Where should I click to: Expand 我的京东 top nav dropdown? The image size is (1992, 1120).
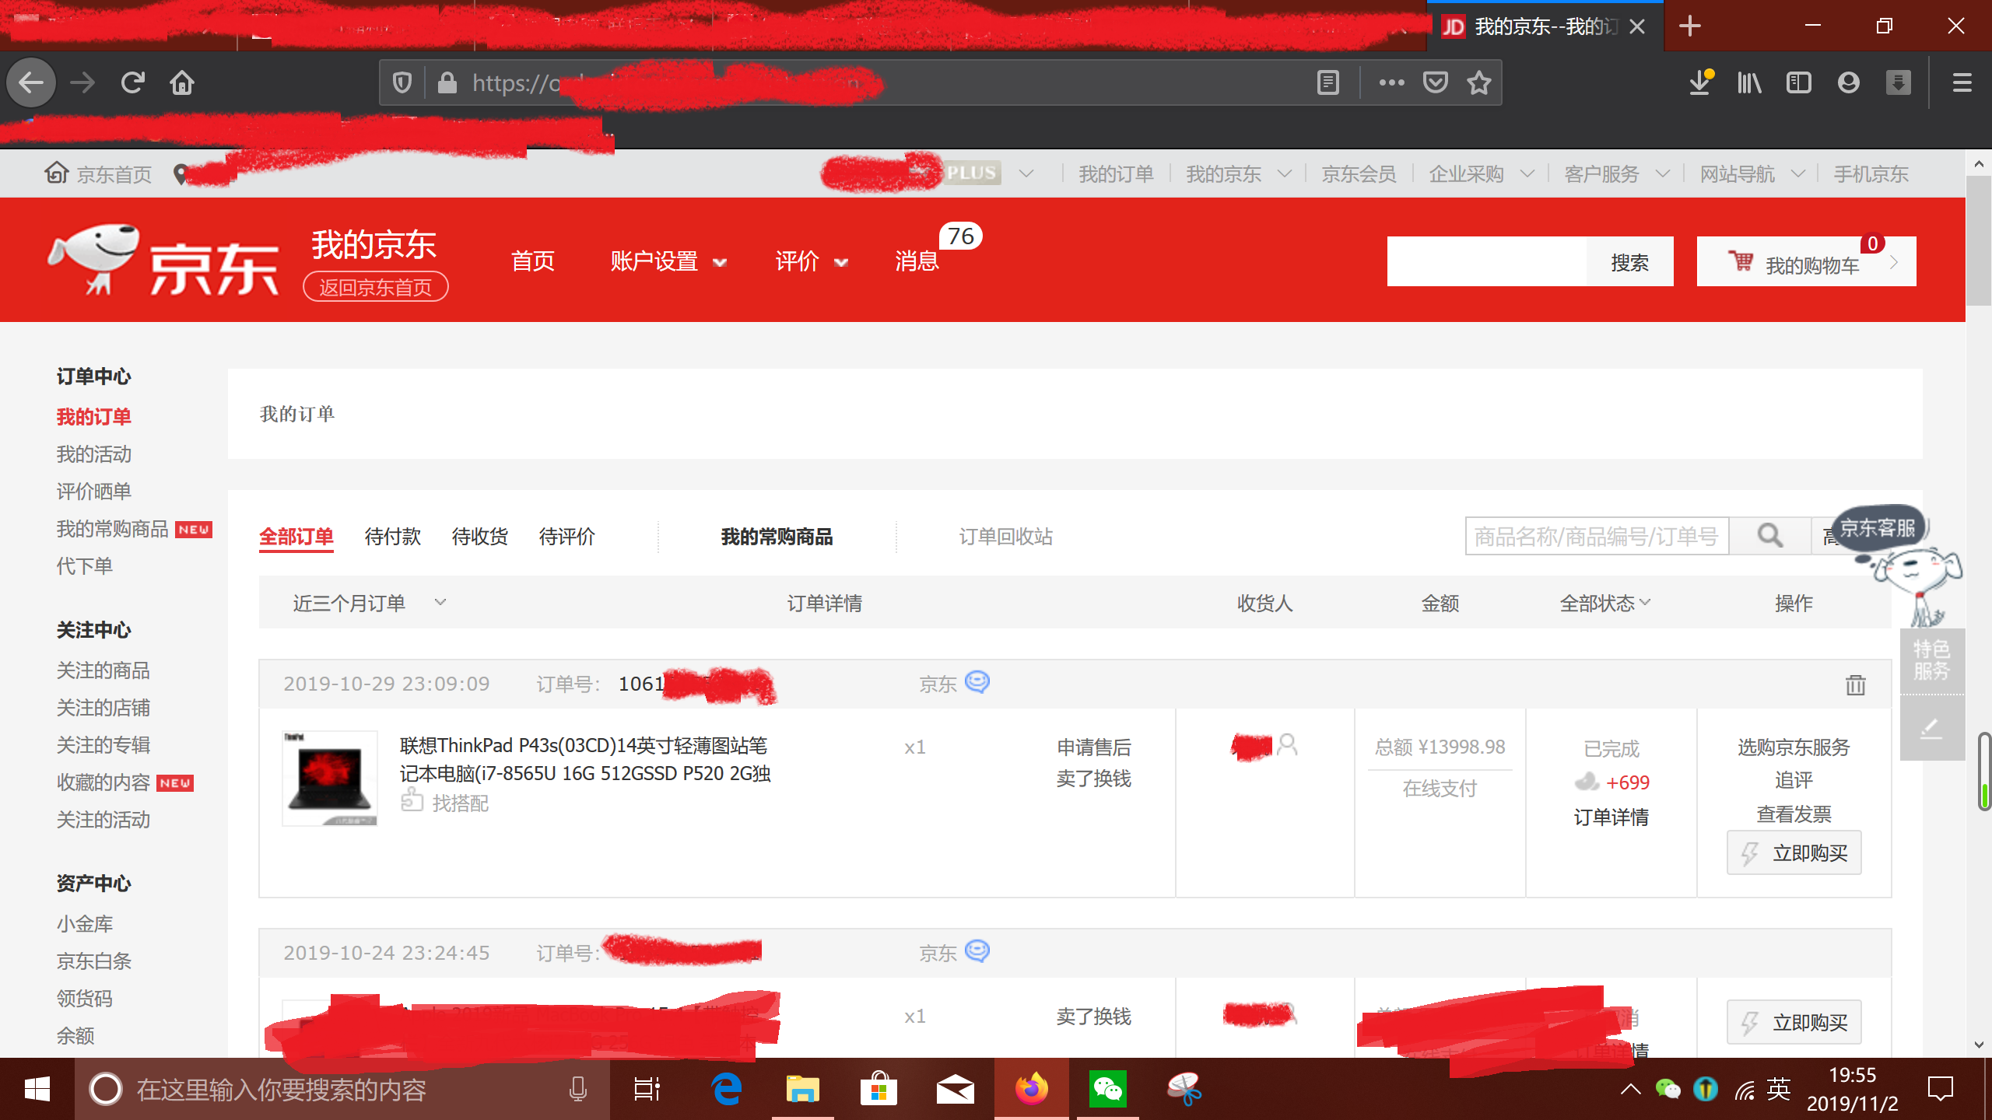pyautogui.click(x=1285, y=173)
